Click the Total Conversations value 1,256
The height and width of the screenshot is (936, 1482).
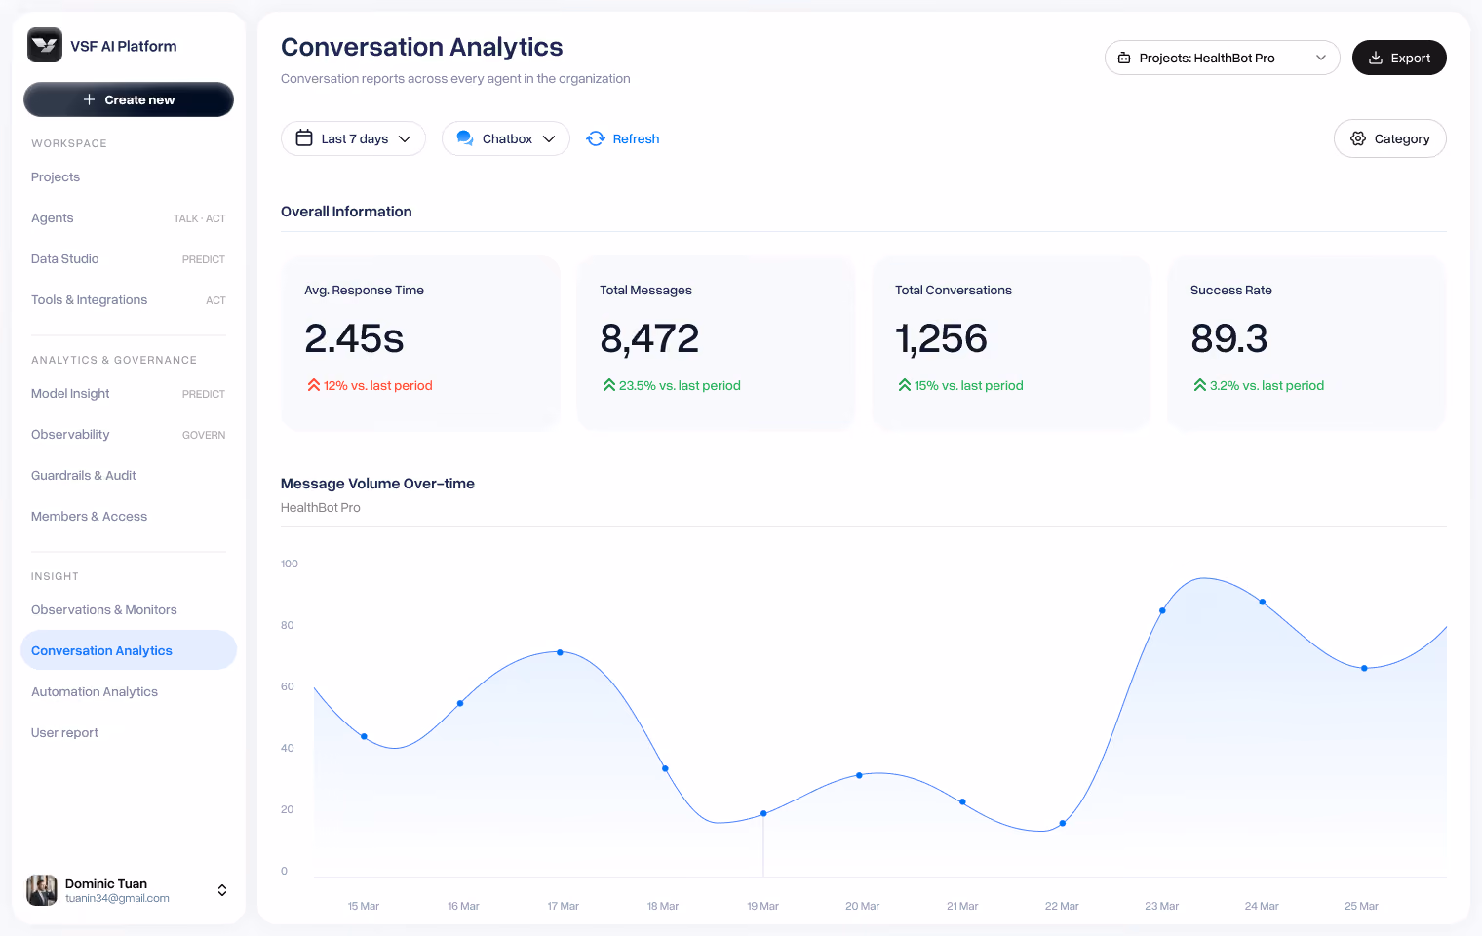tap(941, 338)
